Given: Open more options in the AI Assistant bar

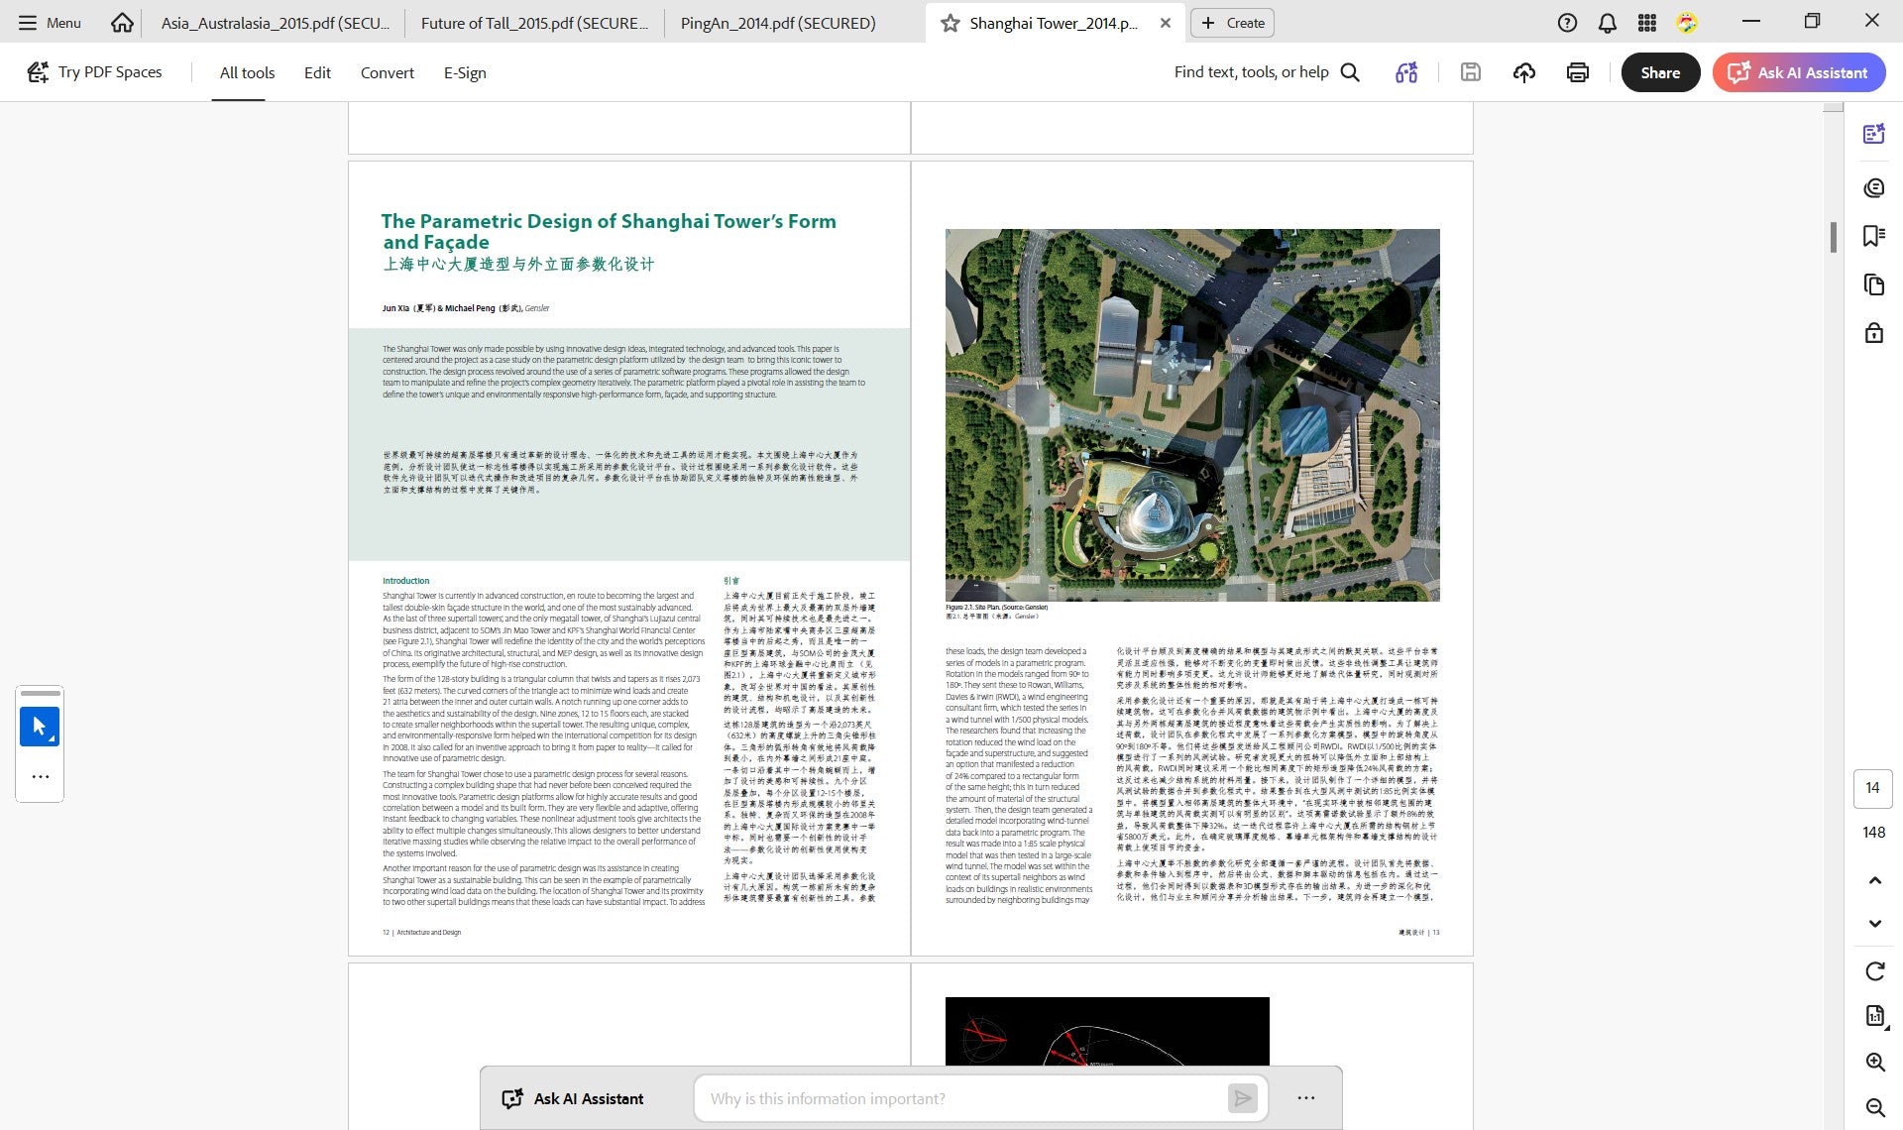Looking at the screenshot, I should click(1306, 1098).
